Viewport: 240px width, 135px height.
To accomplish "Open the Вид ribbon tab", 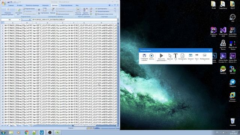I will click(77, 5).
